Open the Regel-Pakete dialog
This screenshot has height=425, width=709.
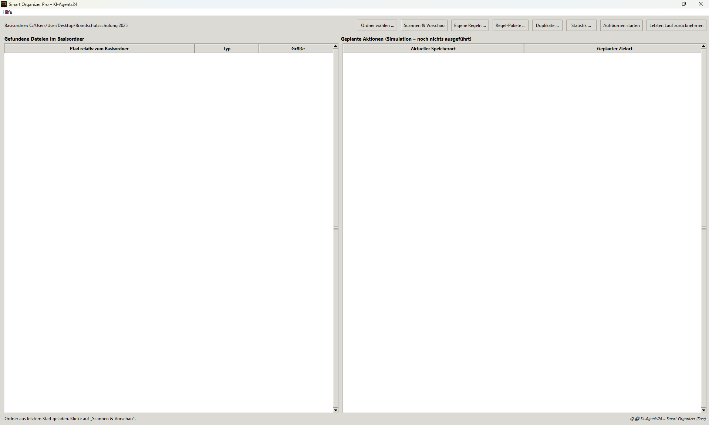pos(510,25)
